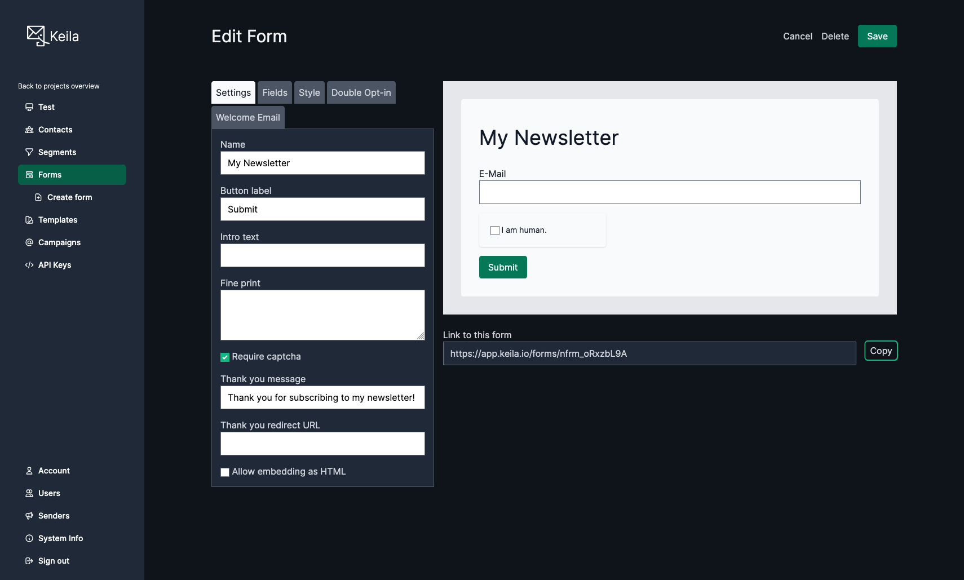Tick the 'I am human' captcha box

click(495, 231)
